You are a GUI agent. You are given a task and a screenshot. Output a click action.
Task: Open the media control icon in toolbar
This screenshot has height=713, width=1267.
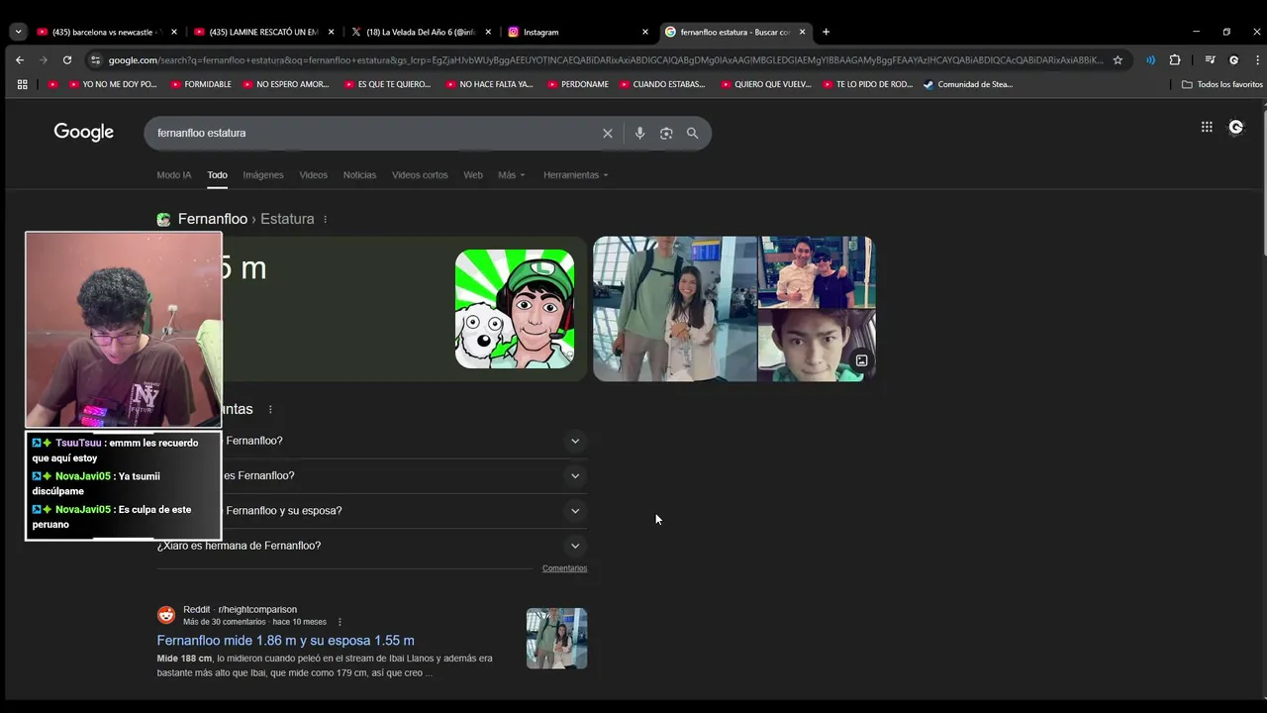click(1210, 59)
